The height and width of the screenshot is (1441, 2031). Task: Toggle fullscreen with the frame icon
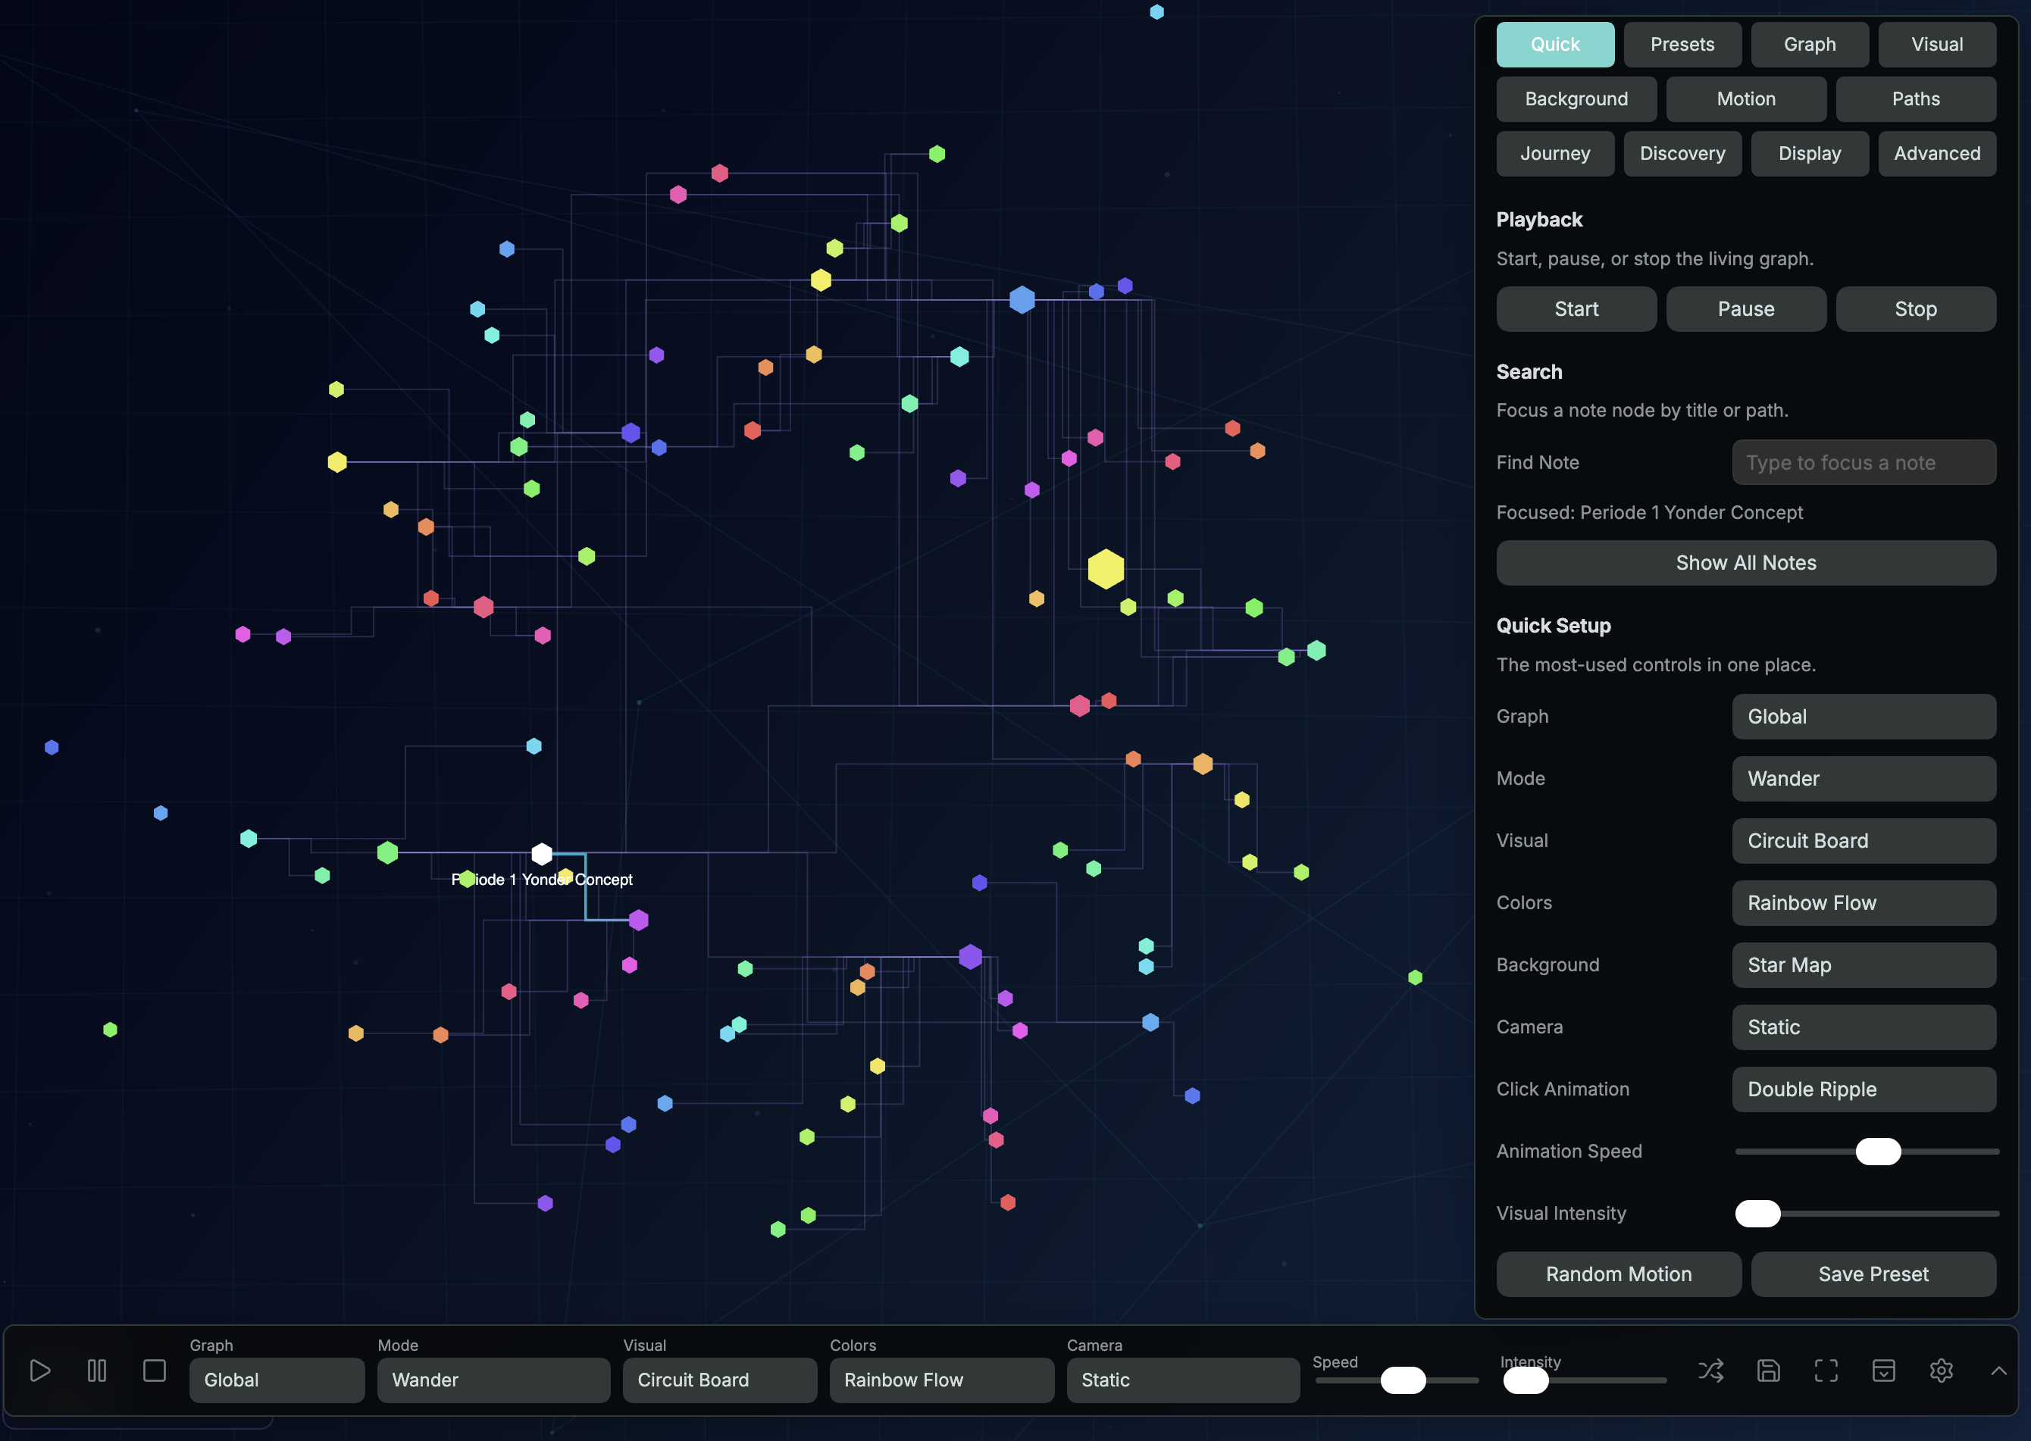pos(1826,1371)
